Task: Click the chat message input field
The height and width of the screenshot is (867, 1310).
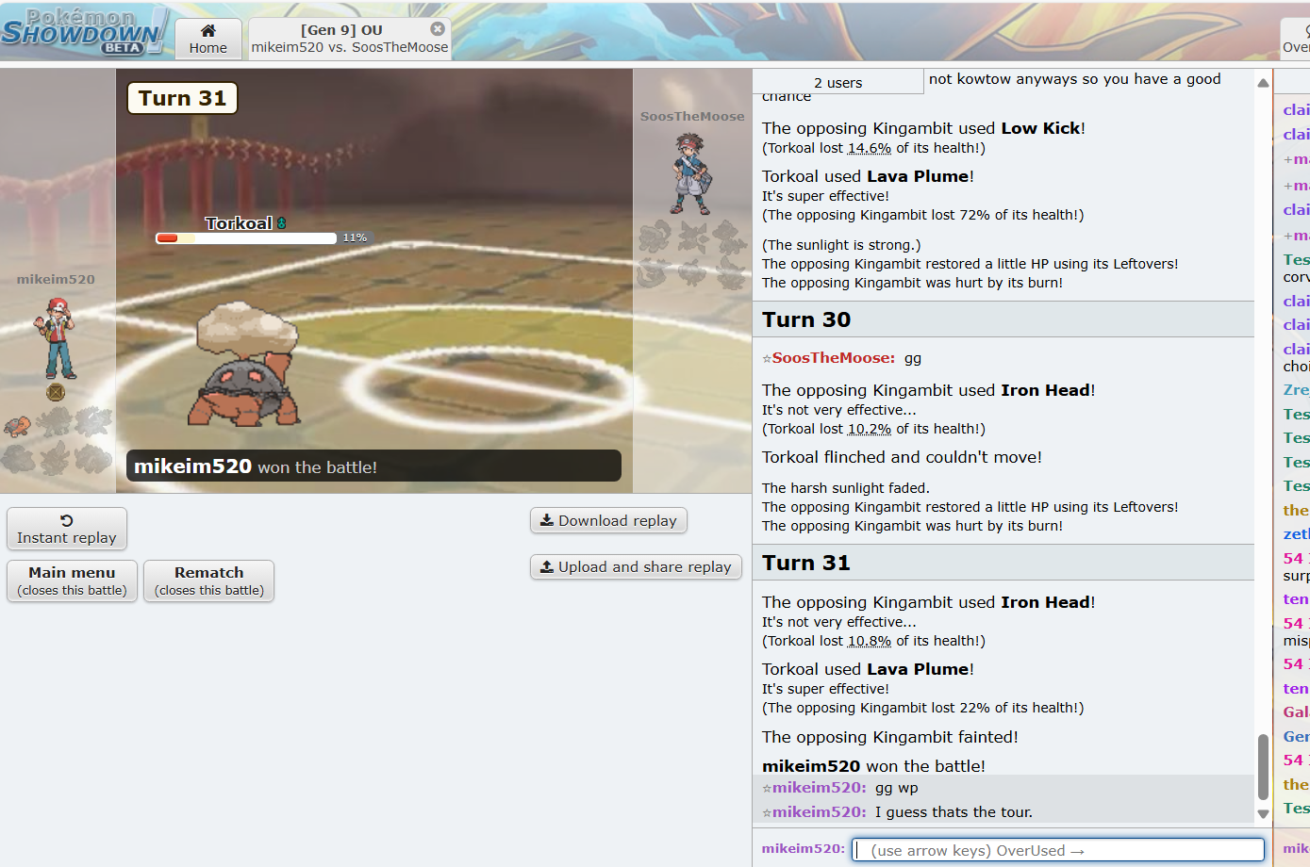Action: (x=1058, y=850)
